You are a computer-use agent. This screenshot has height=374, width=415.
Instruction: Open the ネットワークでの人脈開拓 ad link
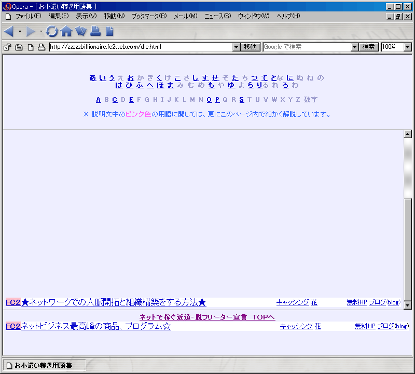click(114, 302)
